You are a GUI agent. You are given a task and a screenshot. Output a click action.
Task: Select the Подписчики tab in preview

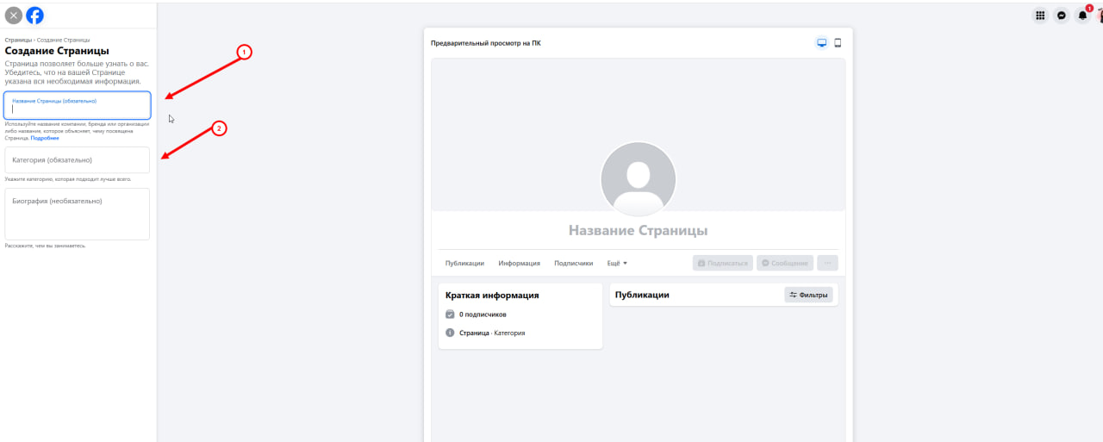(x=574, y=264)
